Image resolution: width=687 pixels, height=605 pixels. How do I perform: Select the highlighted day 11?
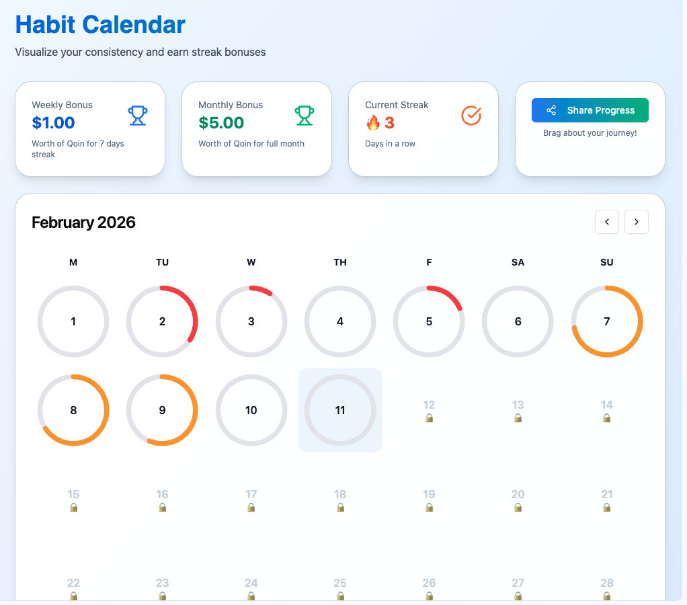pos(340,410)
